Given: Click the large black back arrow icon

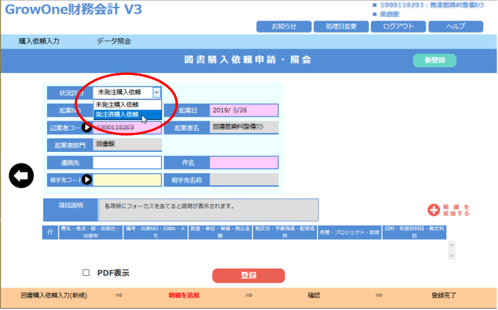Looking at the screenshot, I should 21,176.
